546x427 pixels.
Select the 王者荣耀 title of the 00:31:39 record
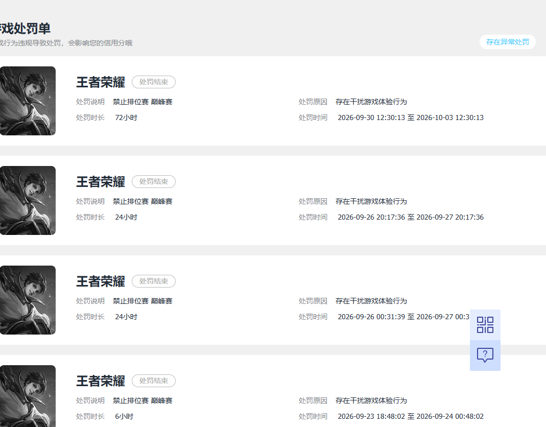point(101,281)
